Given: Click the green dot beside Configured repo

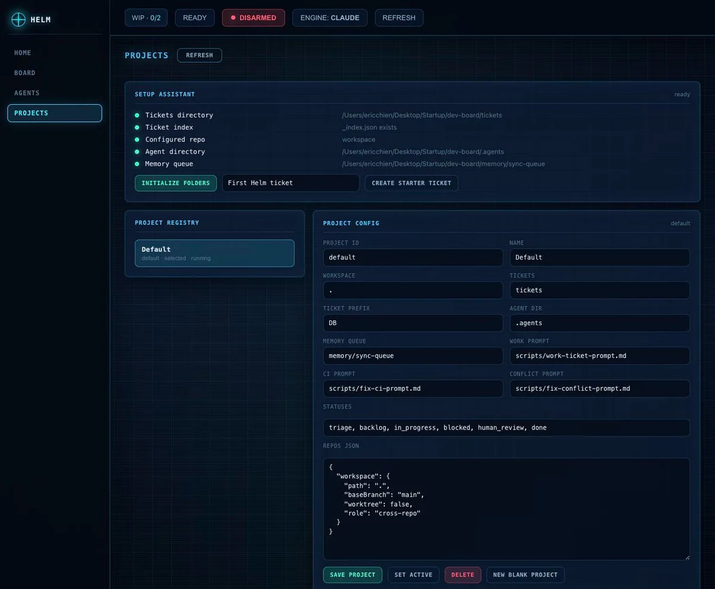Looking at the screenshot, I should click(x=137, y=139).
